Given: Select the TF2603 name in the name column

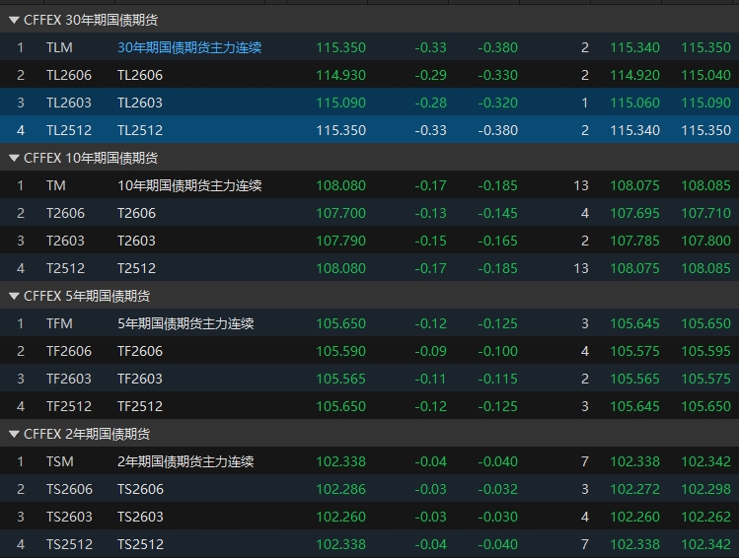Looking at the screenshot, I should tap(140, 379).
